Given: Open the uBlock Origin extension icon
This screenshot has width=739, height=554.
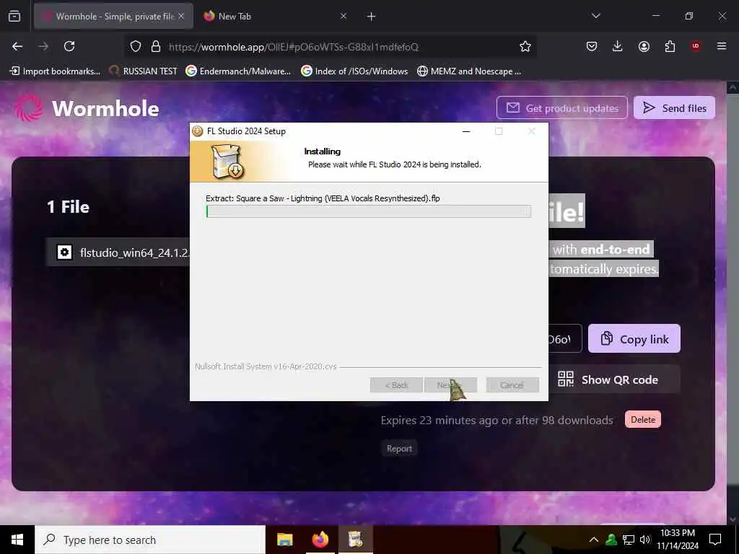Looking at the screenshot, I should click(x=696, y=46).
